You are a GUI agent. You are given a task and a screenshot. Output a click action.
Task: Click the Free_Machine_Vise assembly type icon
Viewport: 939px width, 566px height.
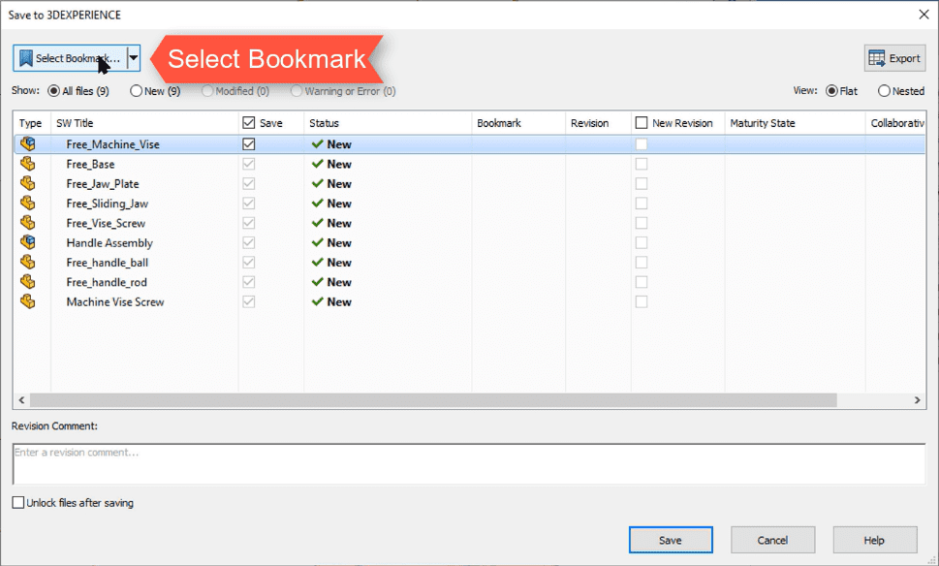[27, 143]
